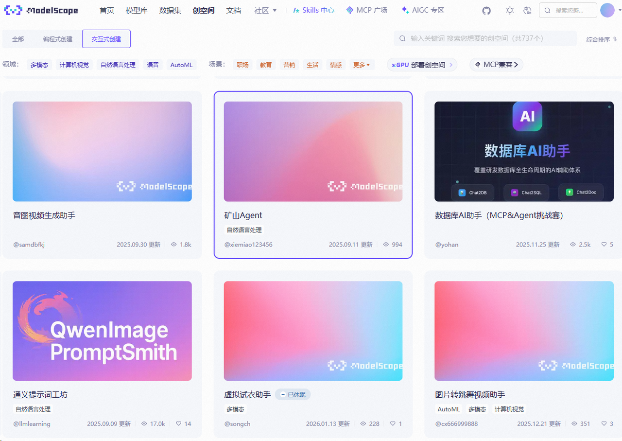Click the eye icon on the 矿山Agent card
This screenshot has width=622, height=441.
[386, 245]
